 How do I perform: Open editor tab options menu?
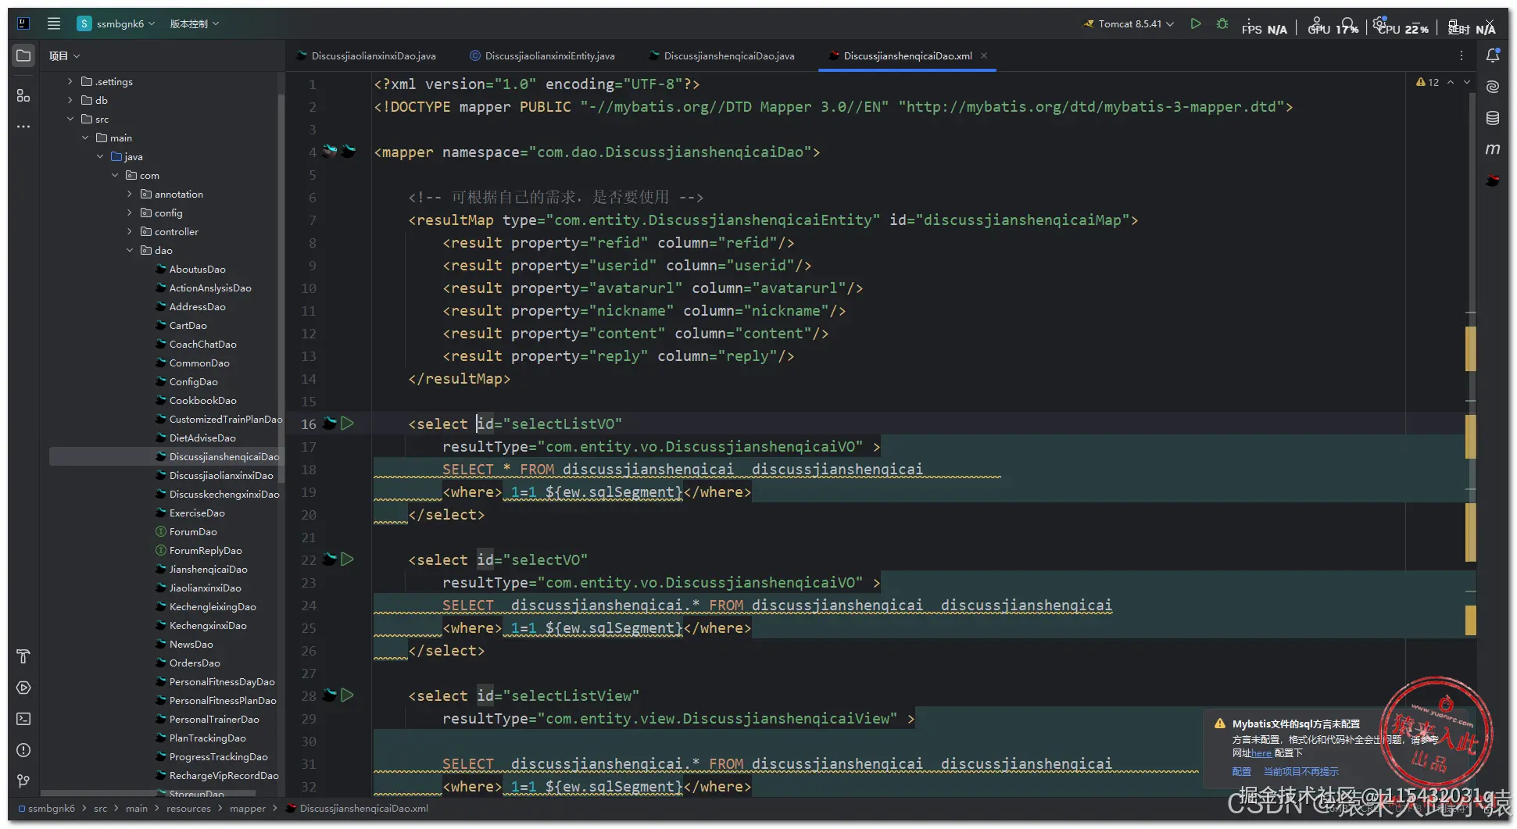click(x=1462, y=55)
